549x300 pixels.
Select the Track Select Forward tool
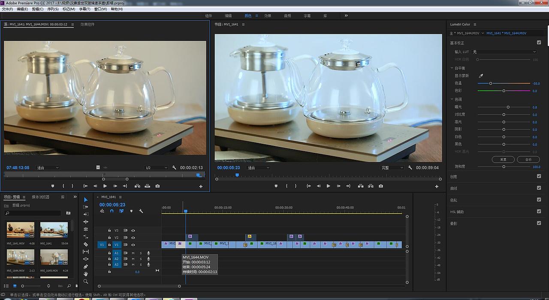(x=86, y=207)
